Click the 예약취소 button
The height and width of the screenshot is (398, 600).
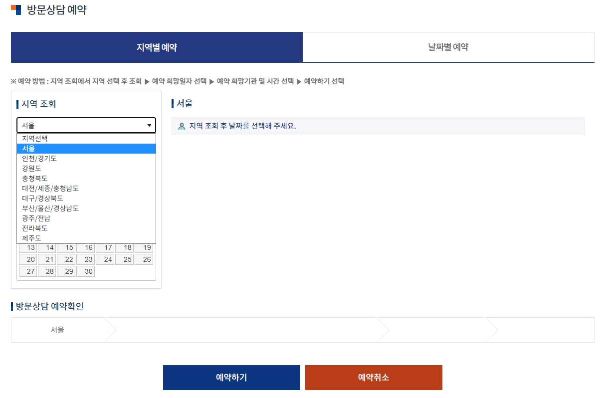coord(374,378)
